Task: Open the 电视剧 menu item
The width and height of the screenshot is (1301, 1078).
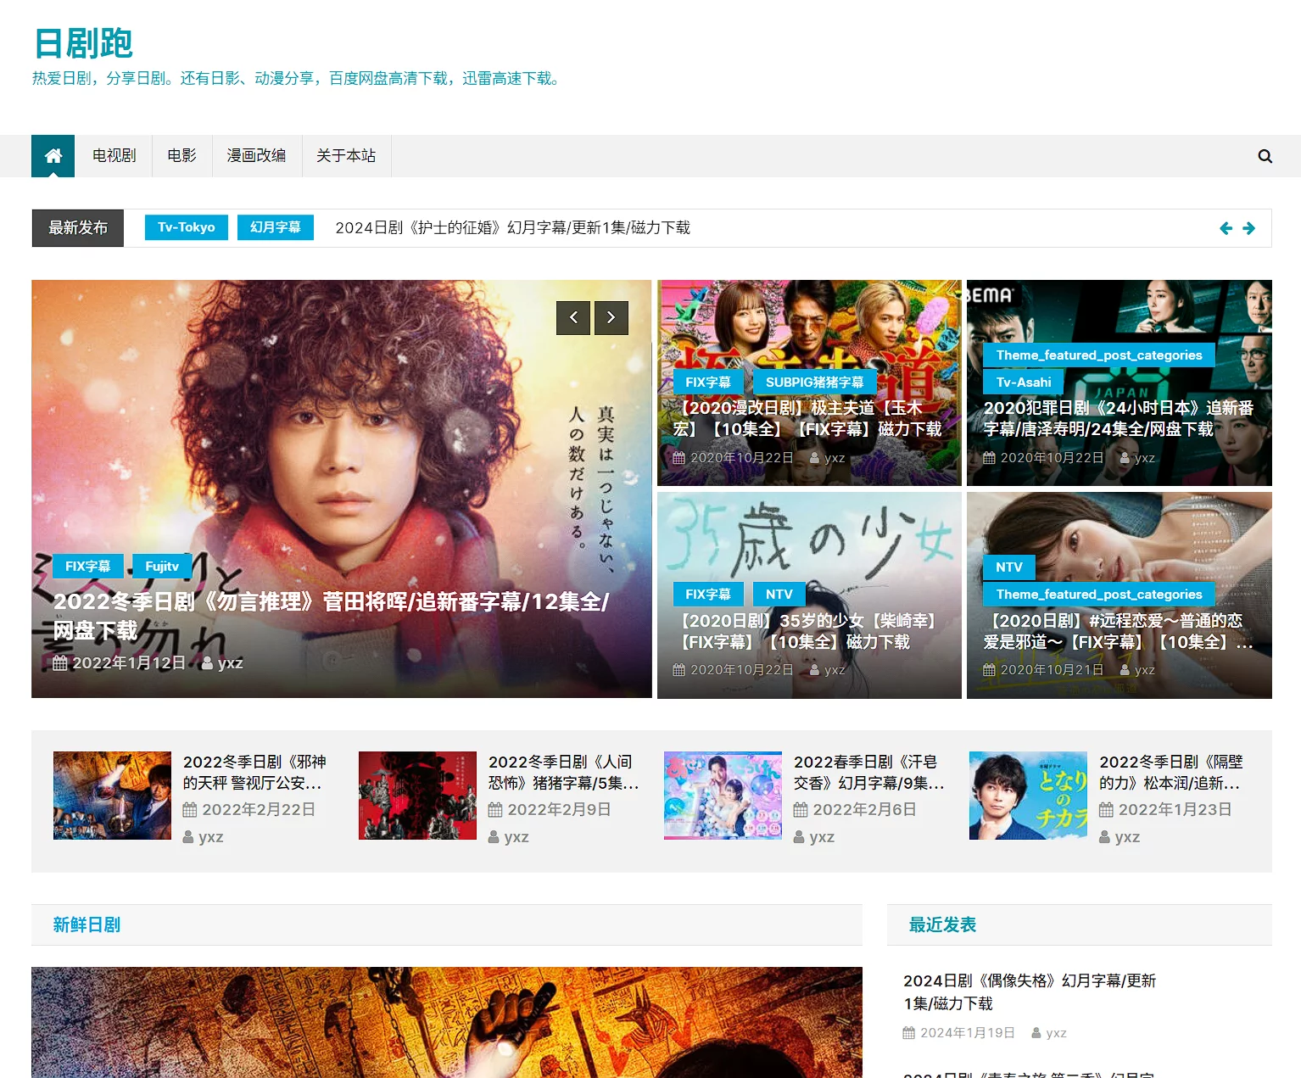Action: (x=114, y=156)
